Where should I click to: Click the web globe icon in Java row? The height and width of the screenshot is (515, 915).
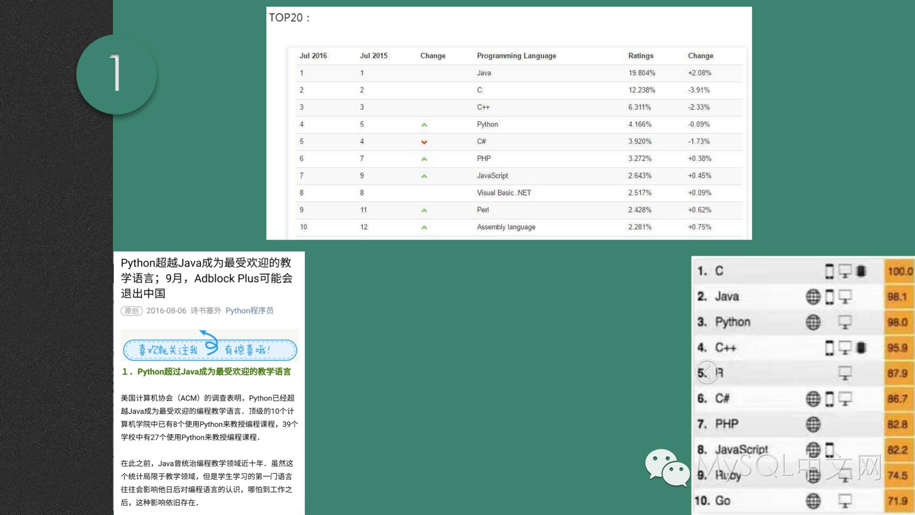click(813, 296)
